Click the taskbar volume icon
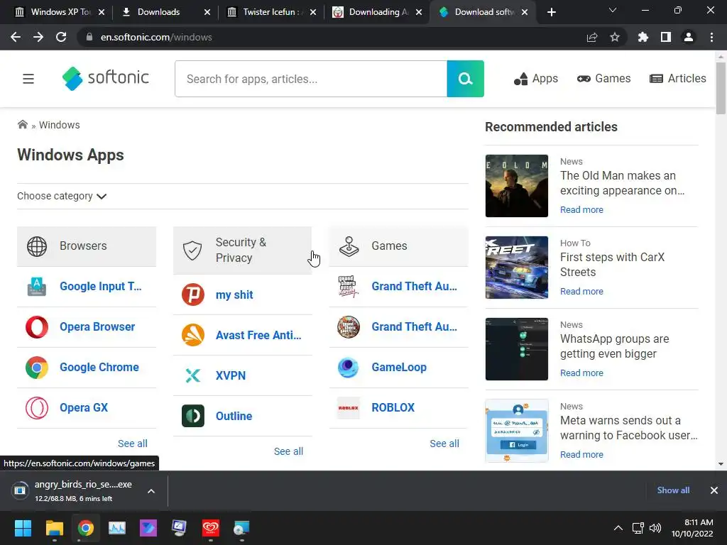Screen dimensions: 727x545 (655, 528)
